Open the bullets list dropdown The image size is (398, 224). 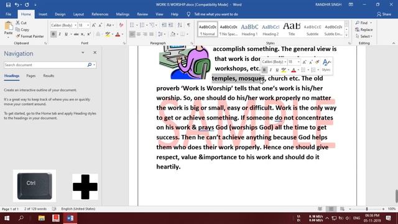[x=137, y=25]
